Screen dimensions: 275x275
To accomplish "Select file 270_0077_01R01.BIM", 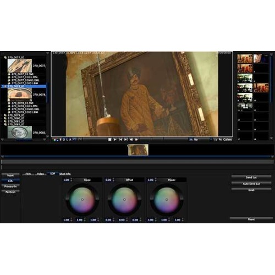I will coord(25,83).
